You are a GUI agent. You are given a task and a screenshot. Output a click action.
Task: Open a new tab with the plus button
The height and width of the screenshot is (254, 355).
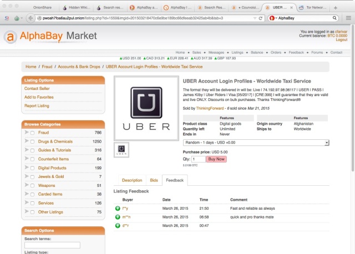[x=336, y=8]
